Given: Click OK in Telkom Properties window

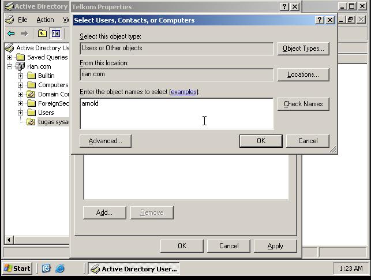Looking at the screenshot, I should click(182, 246).
